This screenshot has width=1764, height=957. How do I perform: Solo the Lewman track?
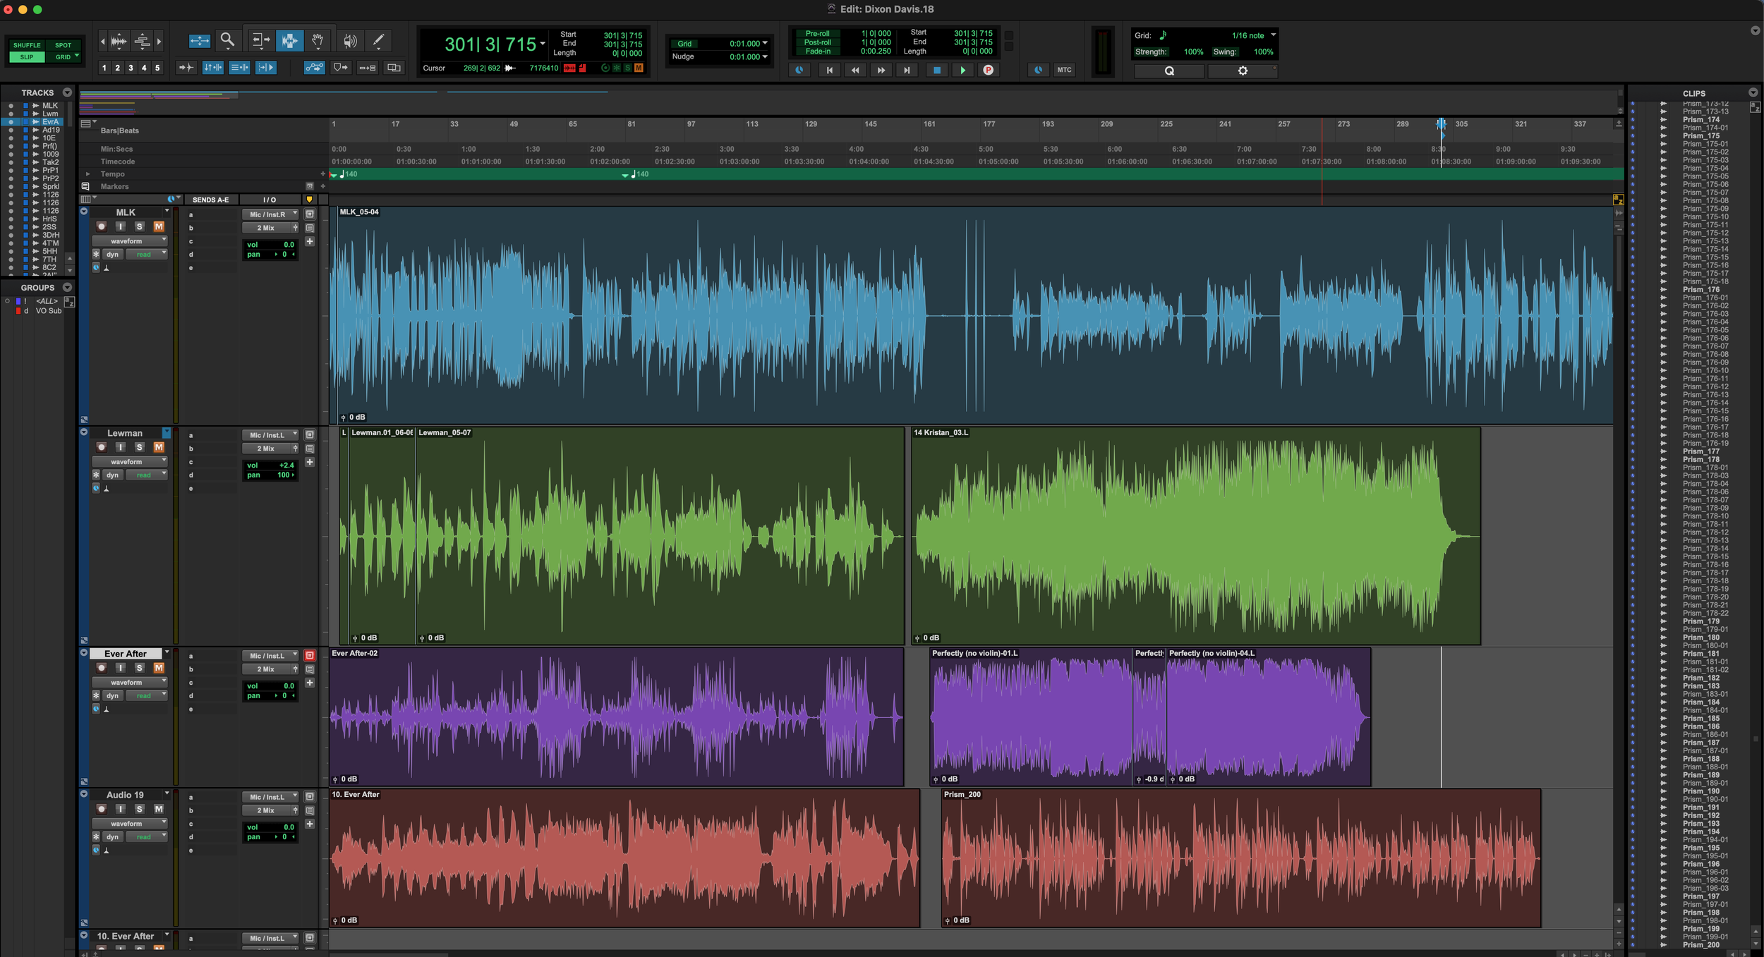140,447
